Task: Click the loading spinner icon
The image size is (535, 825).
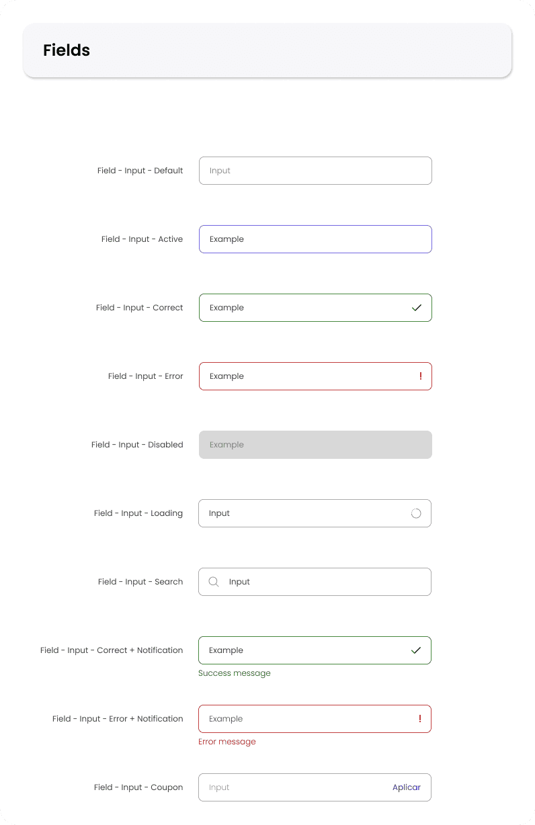Action: point(416,513)
